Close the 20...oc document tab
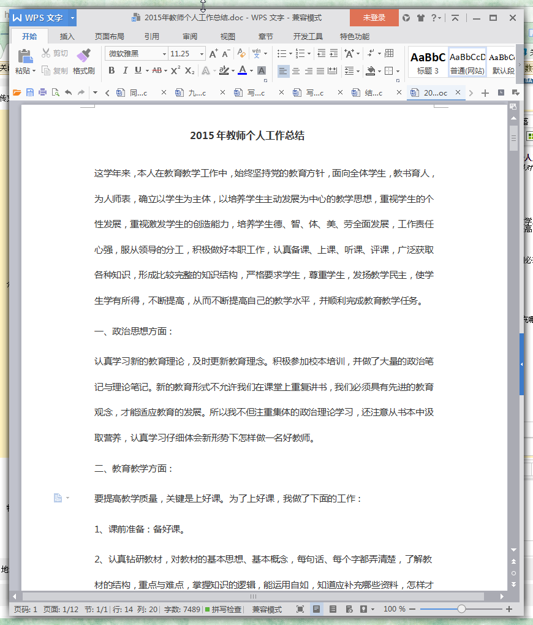 (x=458, y=93)
